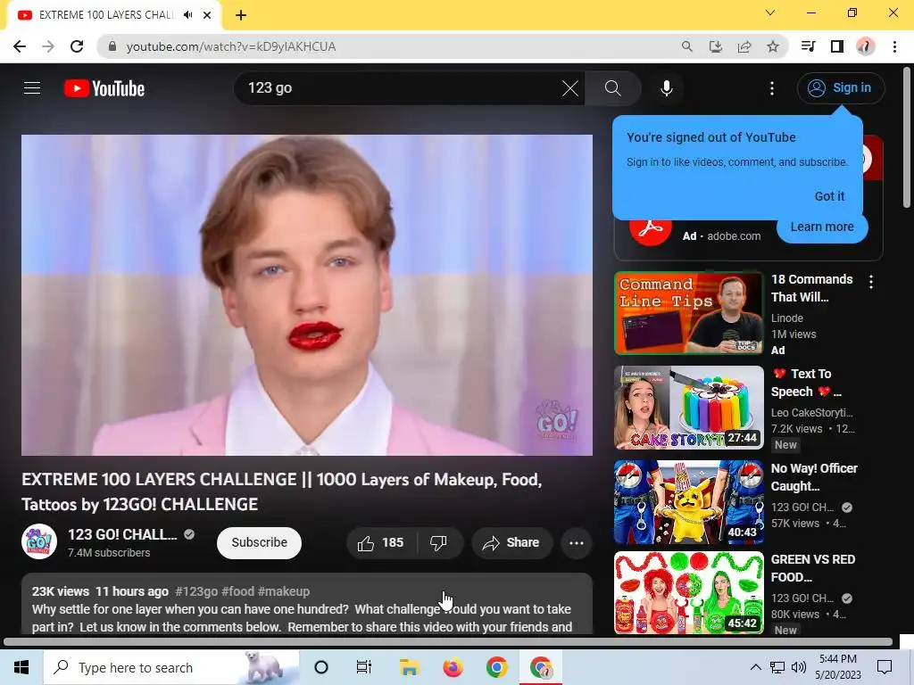Viewport: 914px width, 685px height.
Task: Bookmark this page with star icon
Action: coord(773,46)
